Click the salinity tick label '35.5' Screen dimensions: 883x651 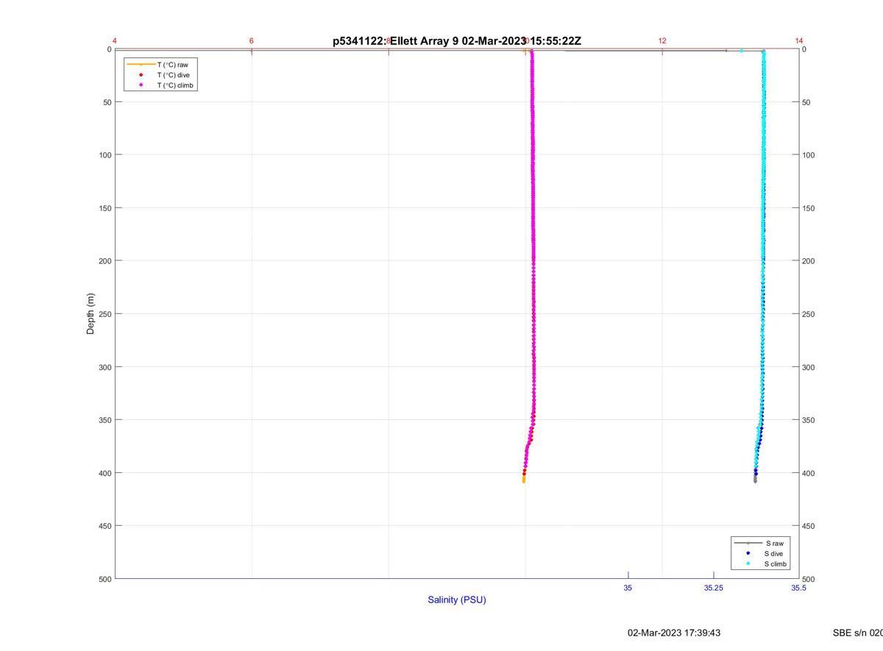798,588
